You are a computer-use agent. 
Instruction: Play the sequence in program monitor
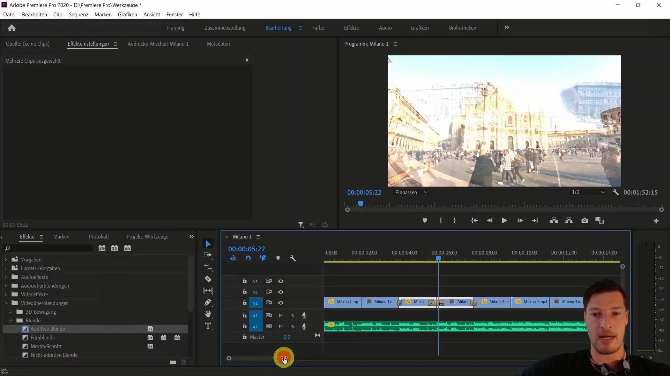[x=504, y=220]
